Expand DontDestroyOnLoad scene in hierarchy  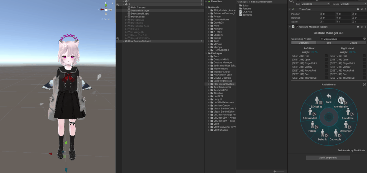tap(123, 41)
